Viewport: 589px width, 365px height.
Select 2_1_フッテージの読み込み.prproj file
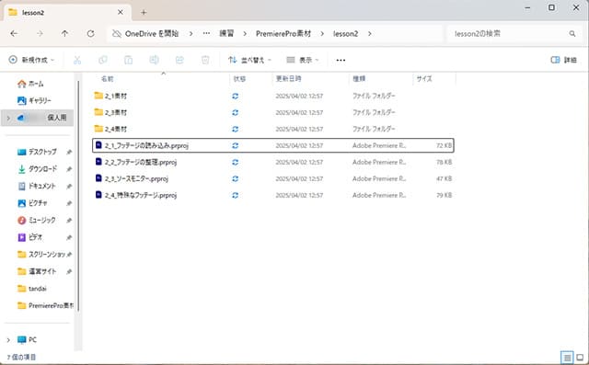273,145
